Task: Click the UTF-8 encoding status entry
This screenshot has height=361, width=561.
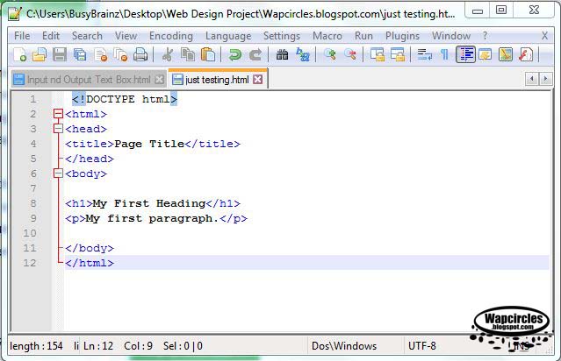Action: tap(421, 346)
